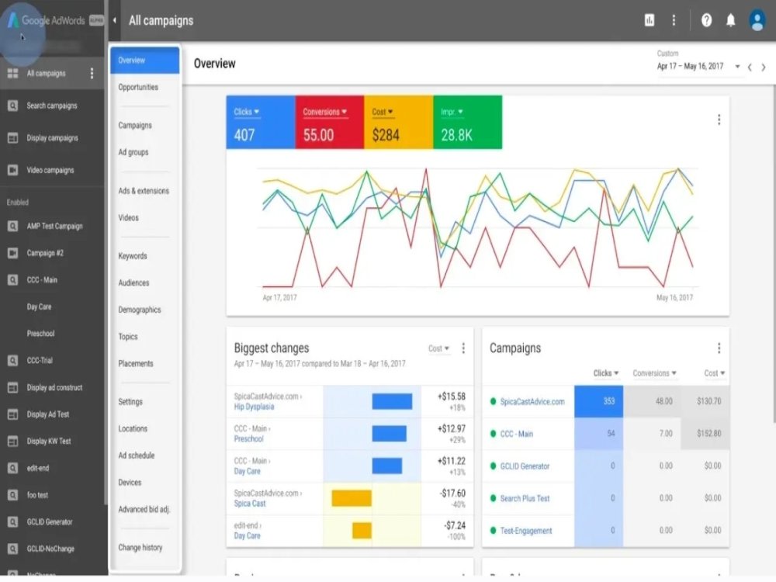Screen dimensions: 776x582
Task: Open Search Plus Test campaign link
Action: click(x=525, y=498)
